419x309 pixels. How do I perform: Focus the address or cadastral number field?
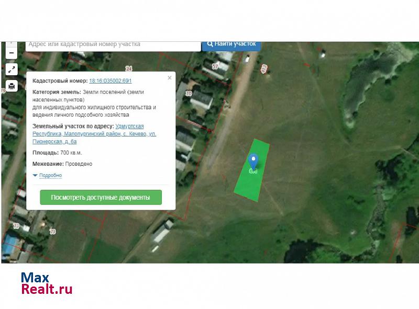tap(113, 45)
